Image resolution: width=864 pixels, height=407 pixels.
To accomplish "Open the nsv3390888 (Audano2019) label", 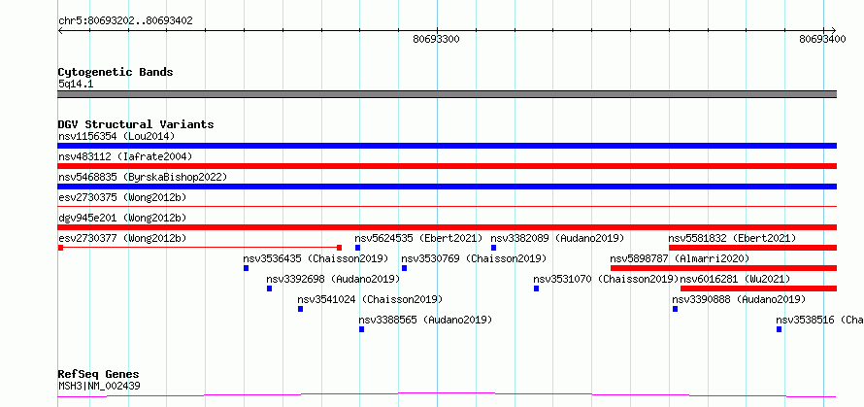I will point(739,299).
